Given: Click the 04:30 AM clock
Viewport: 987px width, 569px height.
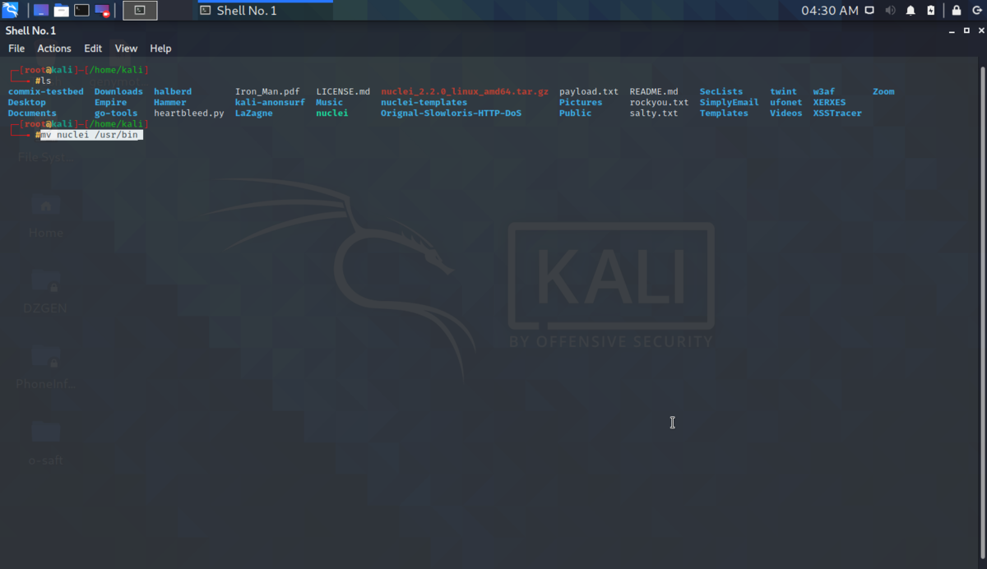Looking at the screenshot, I should point(830,11).
